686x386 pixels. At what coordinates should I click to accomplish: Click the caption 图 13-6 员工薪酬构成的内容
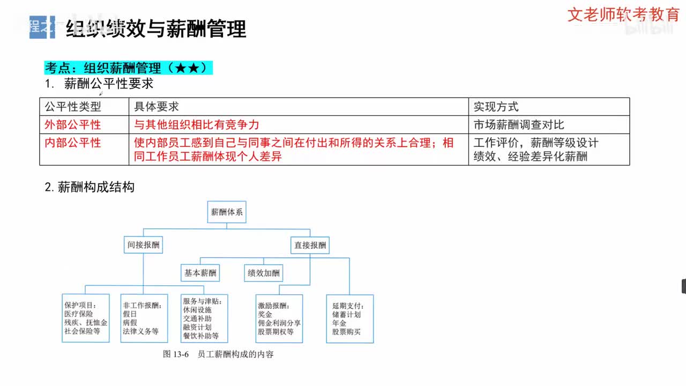point(218,354)
